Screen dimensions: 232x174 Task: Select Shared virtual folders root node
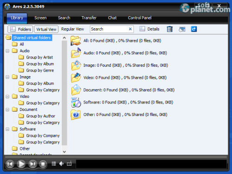click(x=32, y=38)
